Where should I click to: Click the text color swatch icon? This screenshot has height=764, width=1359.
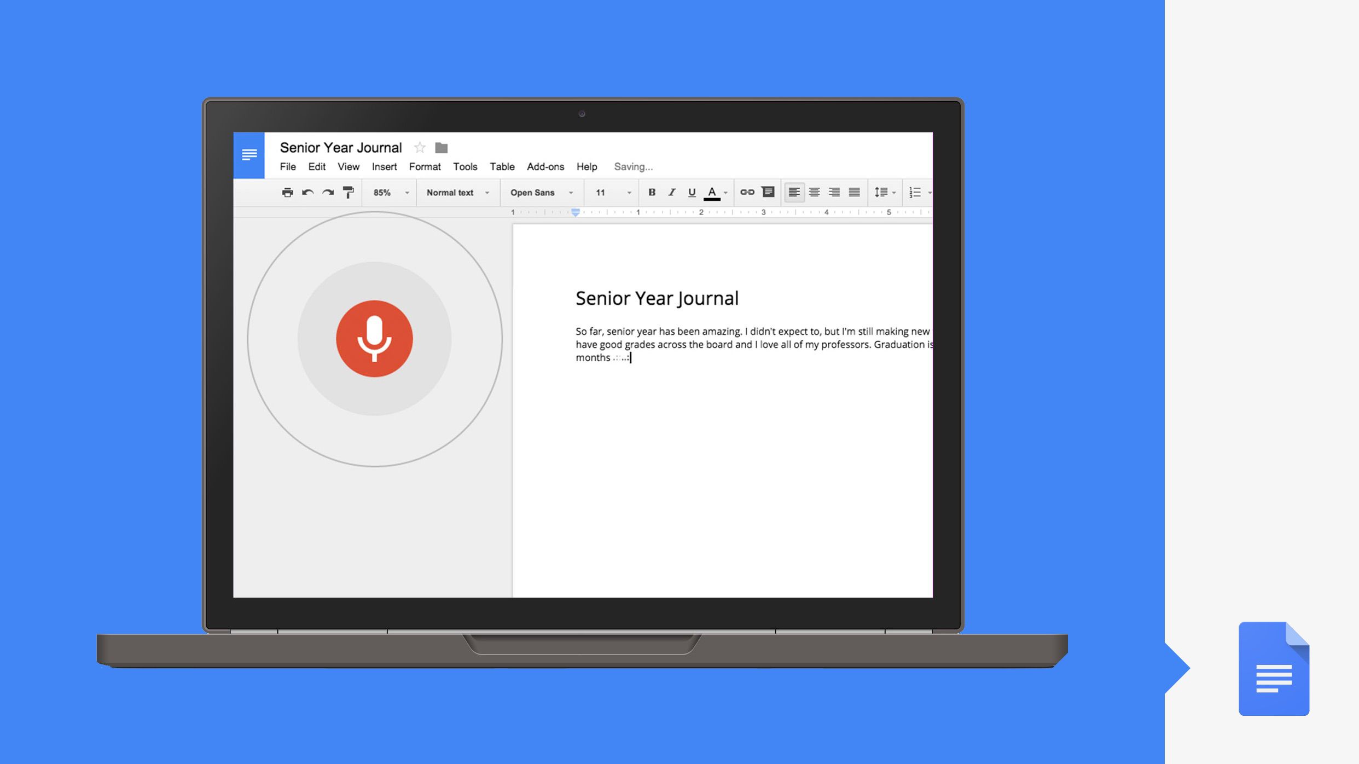click(x=711, y=193)
